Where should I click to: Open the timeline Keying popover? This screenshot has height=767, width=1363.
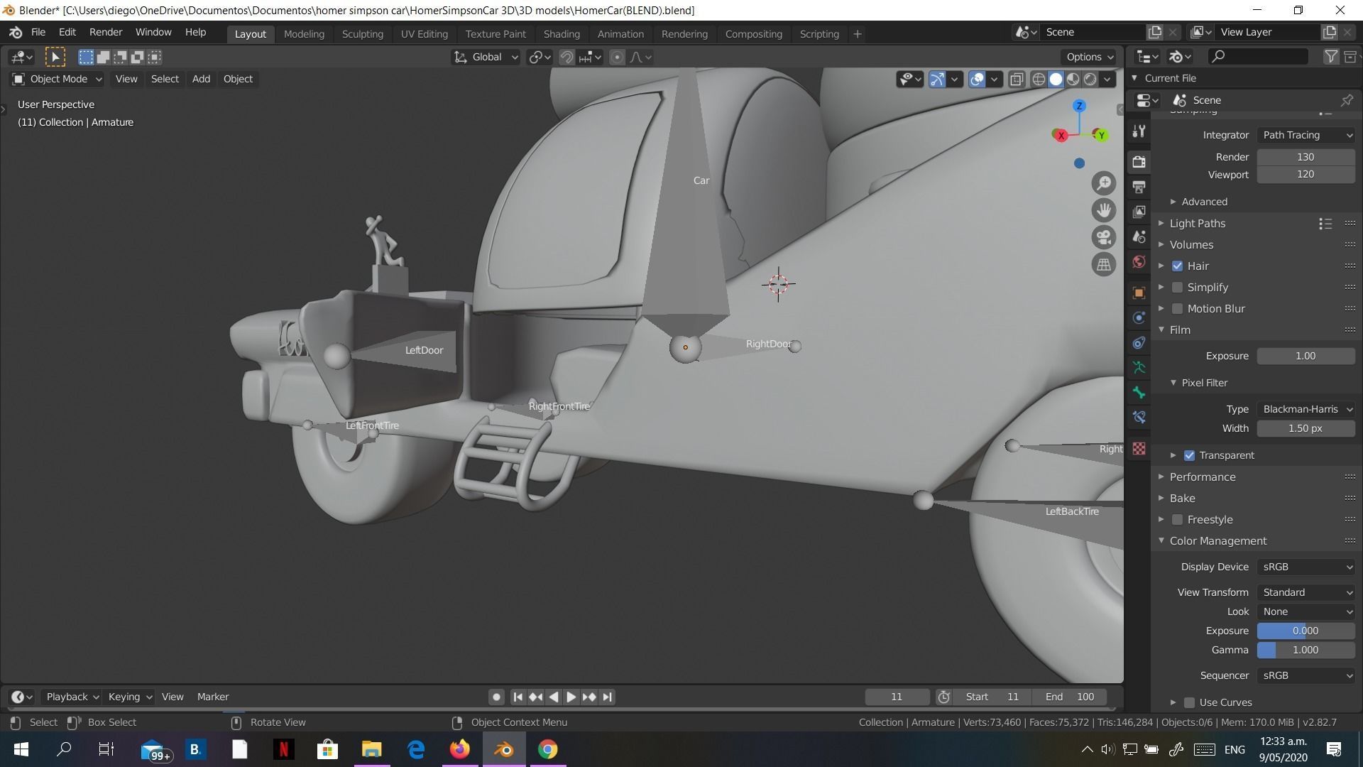(130, 697)
